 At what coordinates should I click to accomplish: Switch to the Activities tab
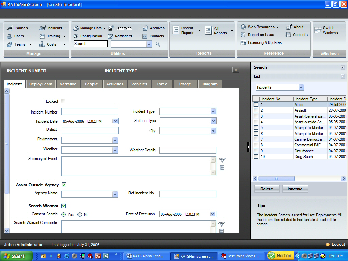tap(115, 84)
